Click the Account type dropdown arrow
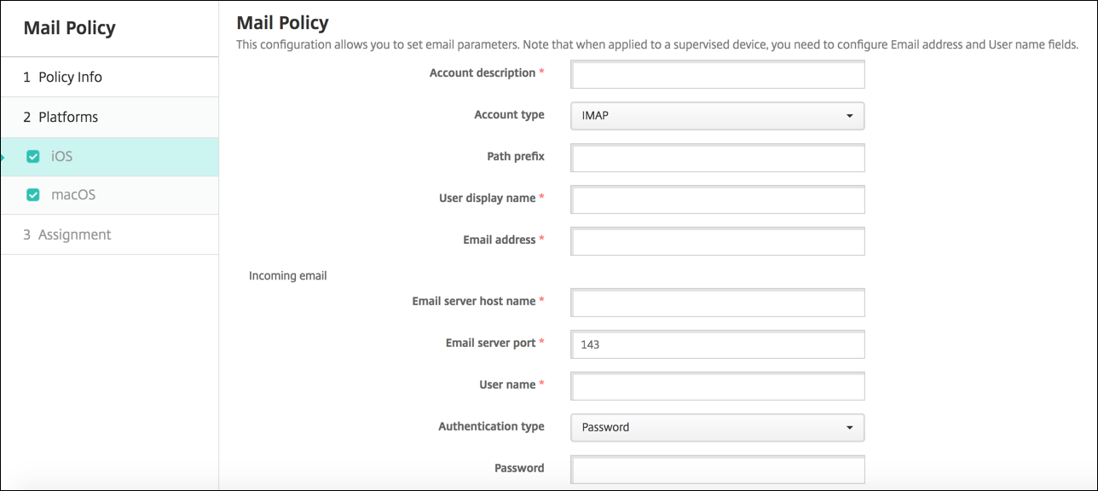The image size is (1098, 491). pos(850,116)
